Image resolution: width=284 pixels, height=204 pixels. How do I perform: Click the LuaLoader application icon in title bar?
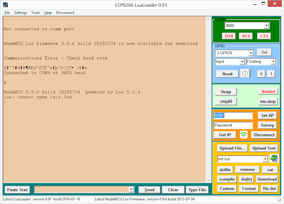5,5
